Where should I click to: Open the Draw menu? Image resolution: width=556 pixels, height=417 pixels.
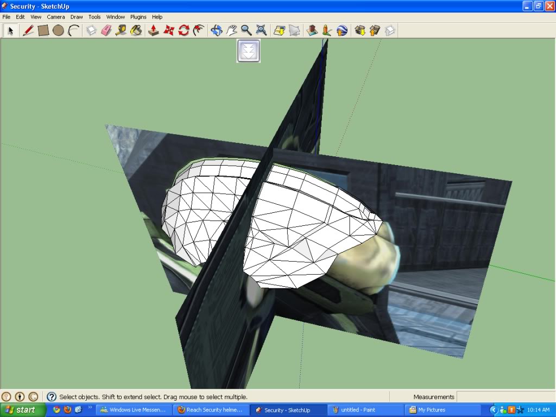pos(77,17)
